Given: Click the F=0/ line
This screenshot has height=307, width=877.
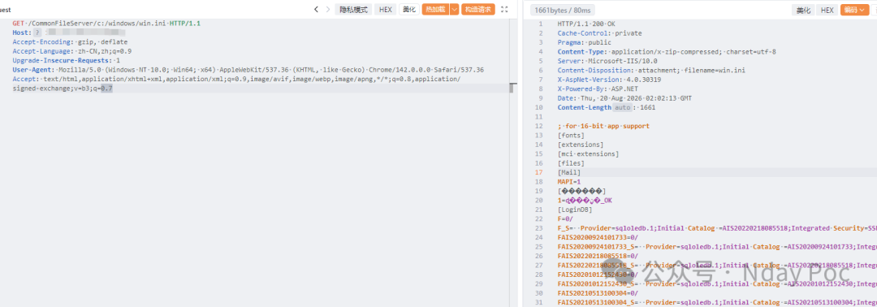Looking at the screenshot, I should click(565, 218).
